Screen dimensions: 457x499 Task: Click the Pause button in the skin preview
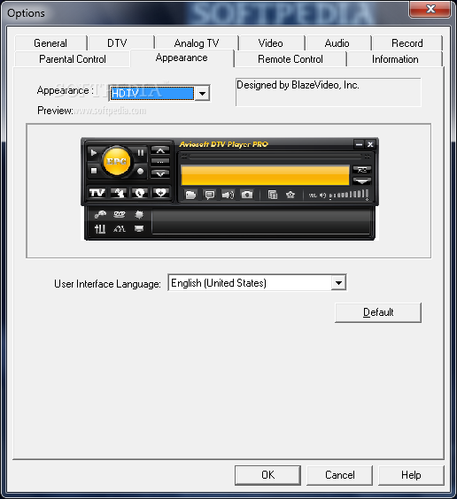pos(141,153)
